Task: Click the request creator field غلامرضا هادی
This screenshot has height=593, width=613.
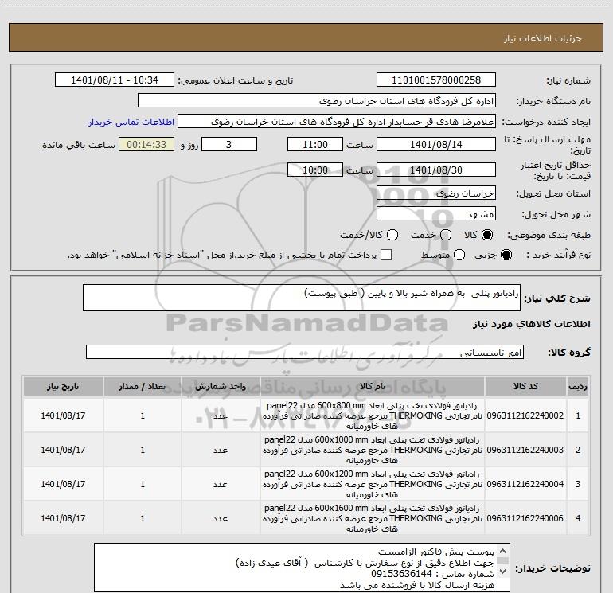Action: coord(337,122)
